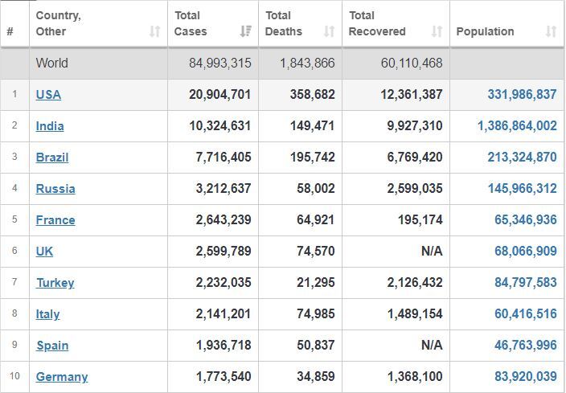Select Turkey total recovered 2,126,432
Viewport: 566px width, 393px height.
415,283
